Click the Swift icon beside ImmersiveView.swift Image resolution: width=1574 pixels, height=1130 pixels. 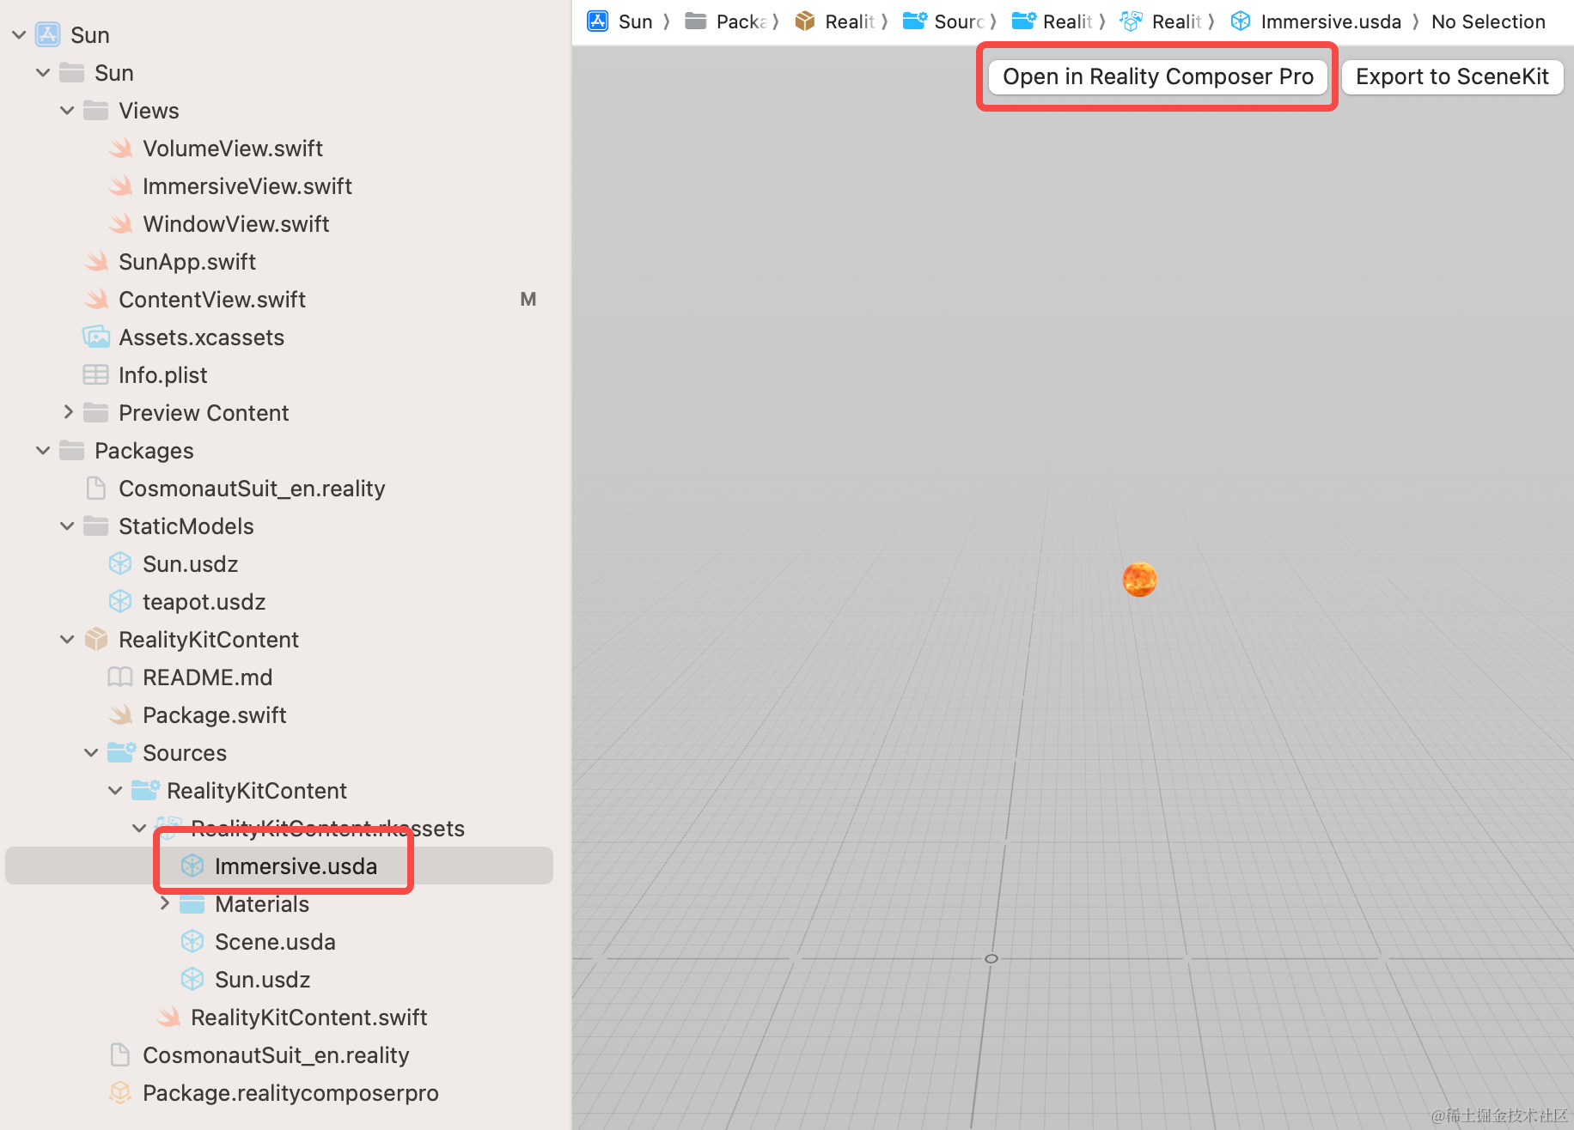[120, 186]
